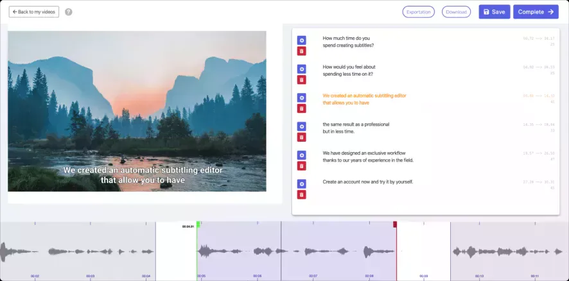Delete the "Create an account now" subtitle

302,194
